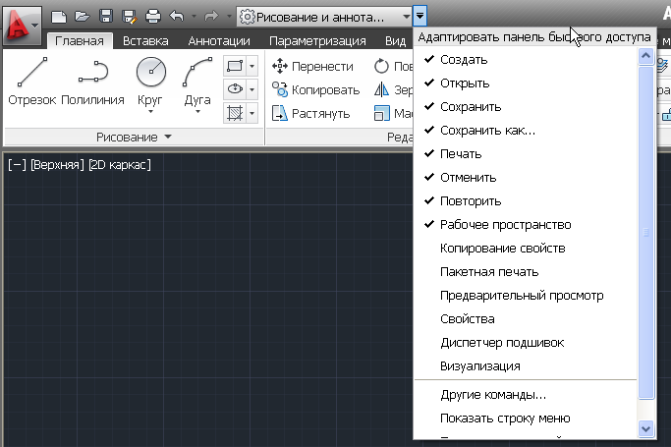Click the menu scrollbar up arrow
This screenshot has width=671, height=447.
click(645, 56)
